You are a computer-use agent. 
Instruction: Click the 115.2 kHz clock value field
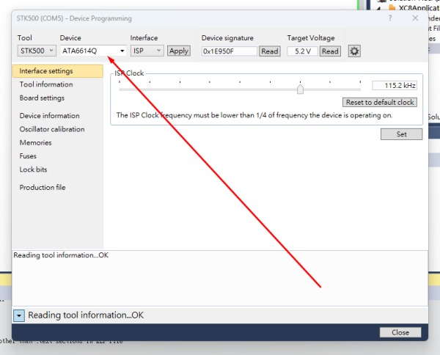click(x=395, y=85)
